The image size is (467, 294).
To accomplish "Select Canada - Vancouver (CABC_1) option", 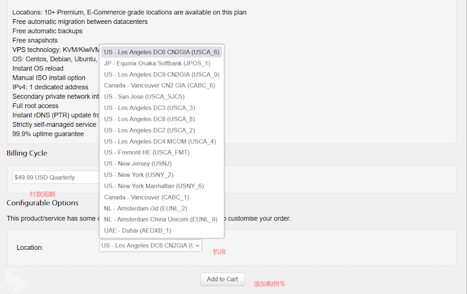I will pos(146,197).
